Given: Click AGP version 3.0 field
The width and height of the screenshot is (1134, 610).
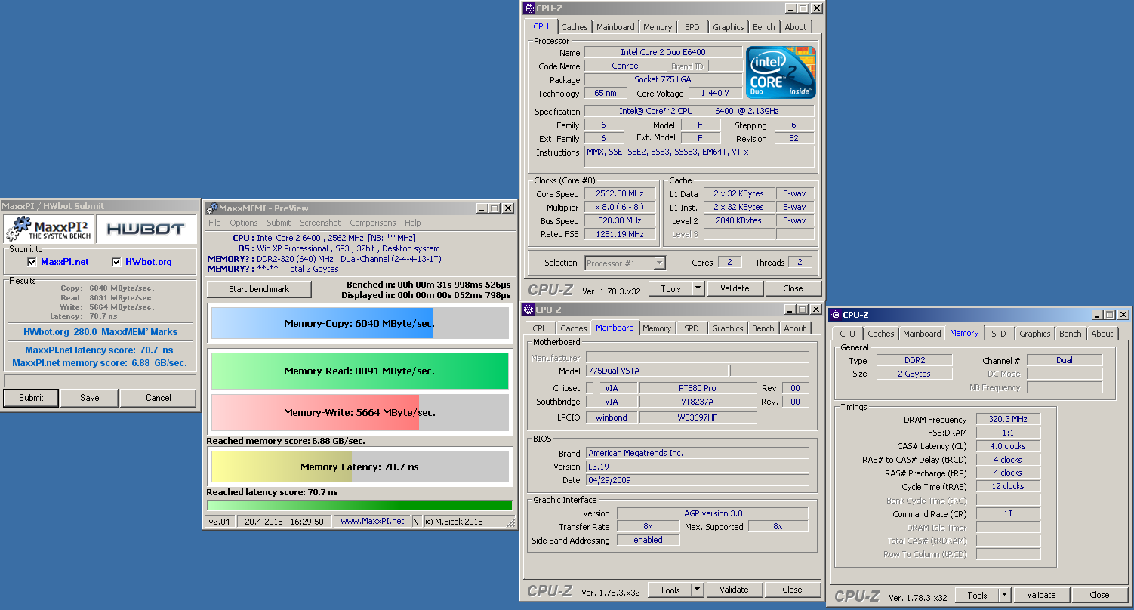Looking at the screenshot, I should (713, 513).
